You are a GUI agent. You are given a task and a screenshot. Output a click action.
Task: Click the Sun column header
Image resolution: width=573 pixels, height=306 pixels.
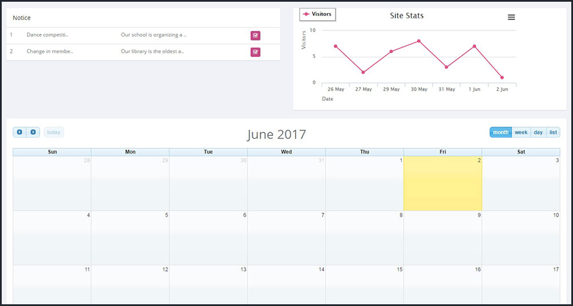(52, 152)
